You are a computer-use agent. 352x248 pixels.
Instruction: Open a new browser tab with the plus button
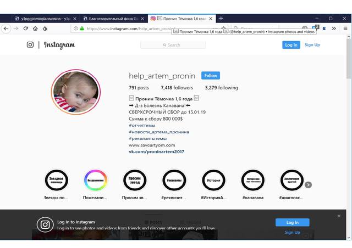(221, 18)
